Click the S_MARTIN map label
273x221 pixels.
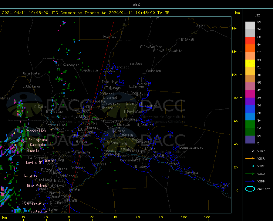[126, 135]
